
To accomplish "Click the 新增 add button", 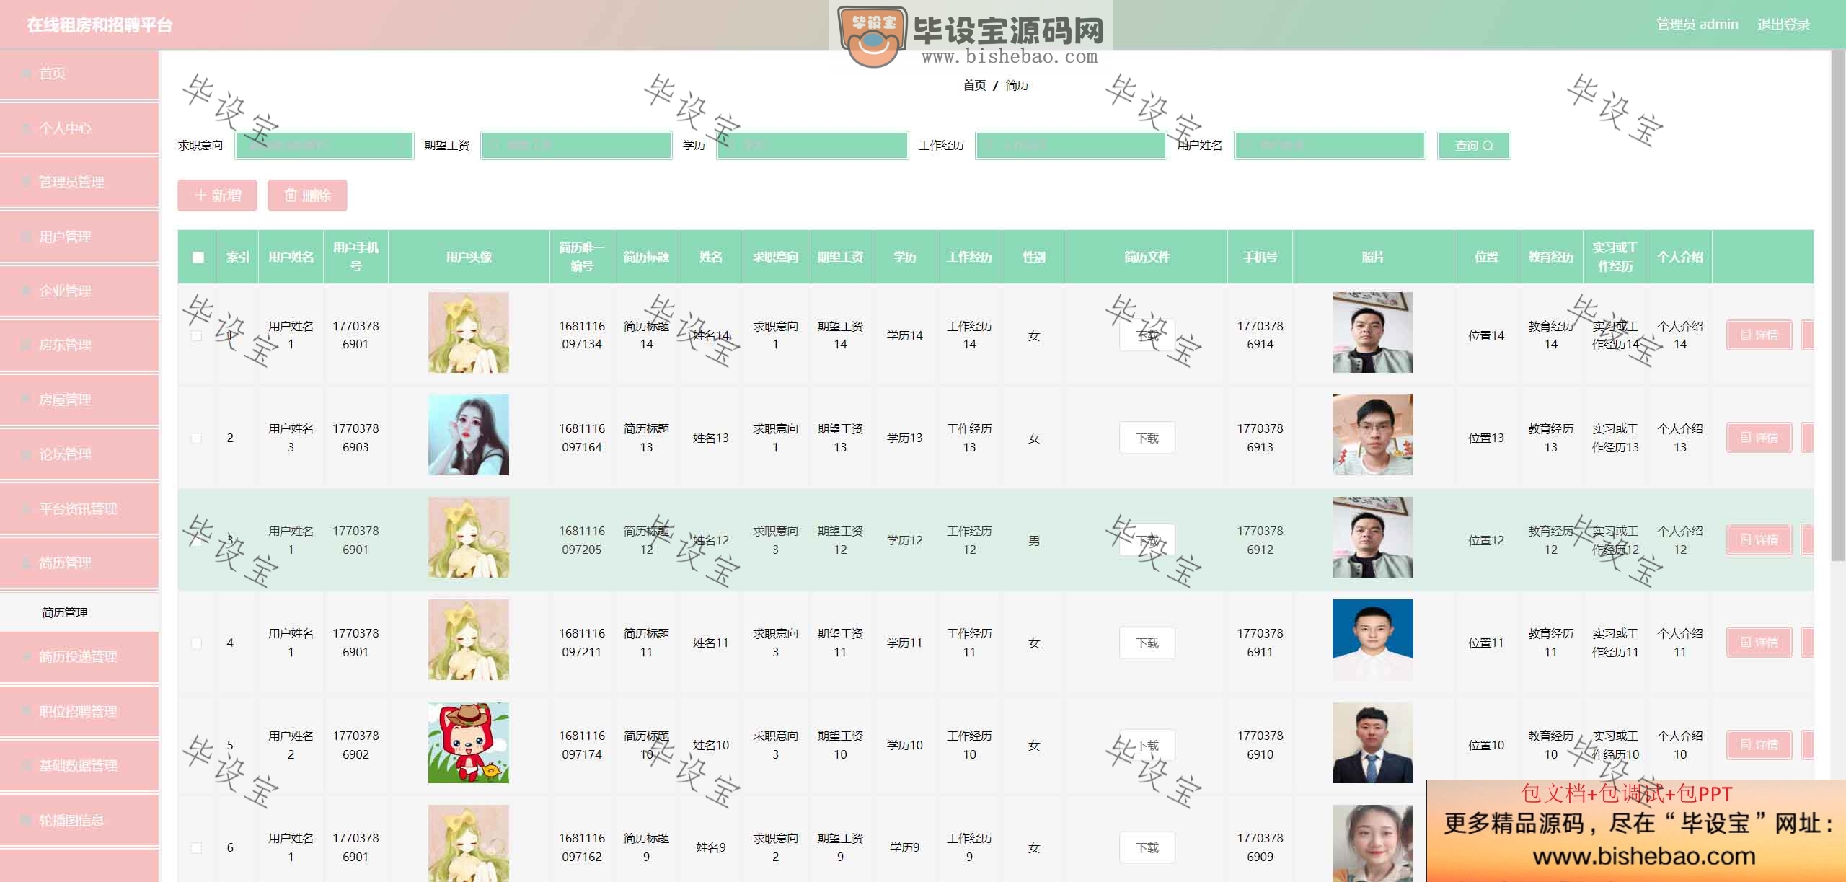I will [217, 195].
